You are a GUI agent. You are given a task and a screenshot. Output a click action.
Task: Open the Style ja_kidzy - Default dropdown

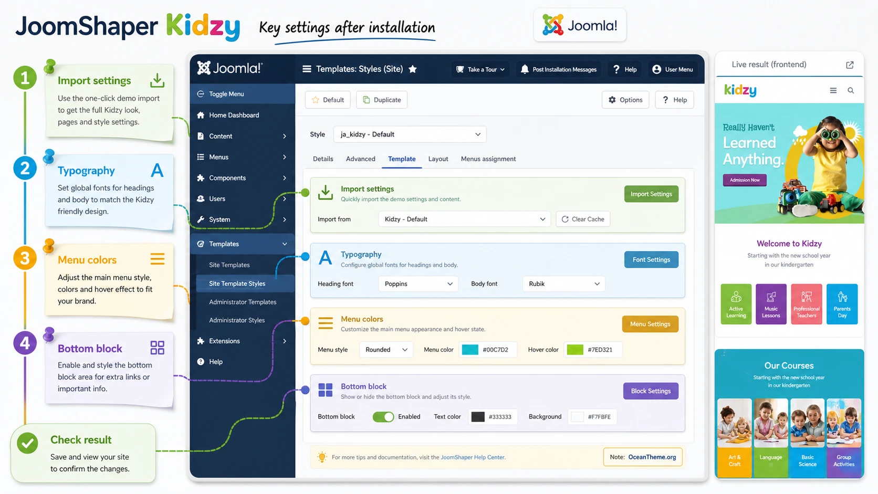[x=410, y=134]
